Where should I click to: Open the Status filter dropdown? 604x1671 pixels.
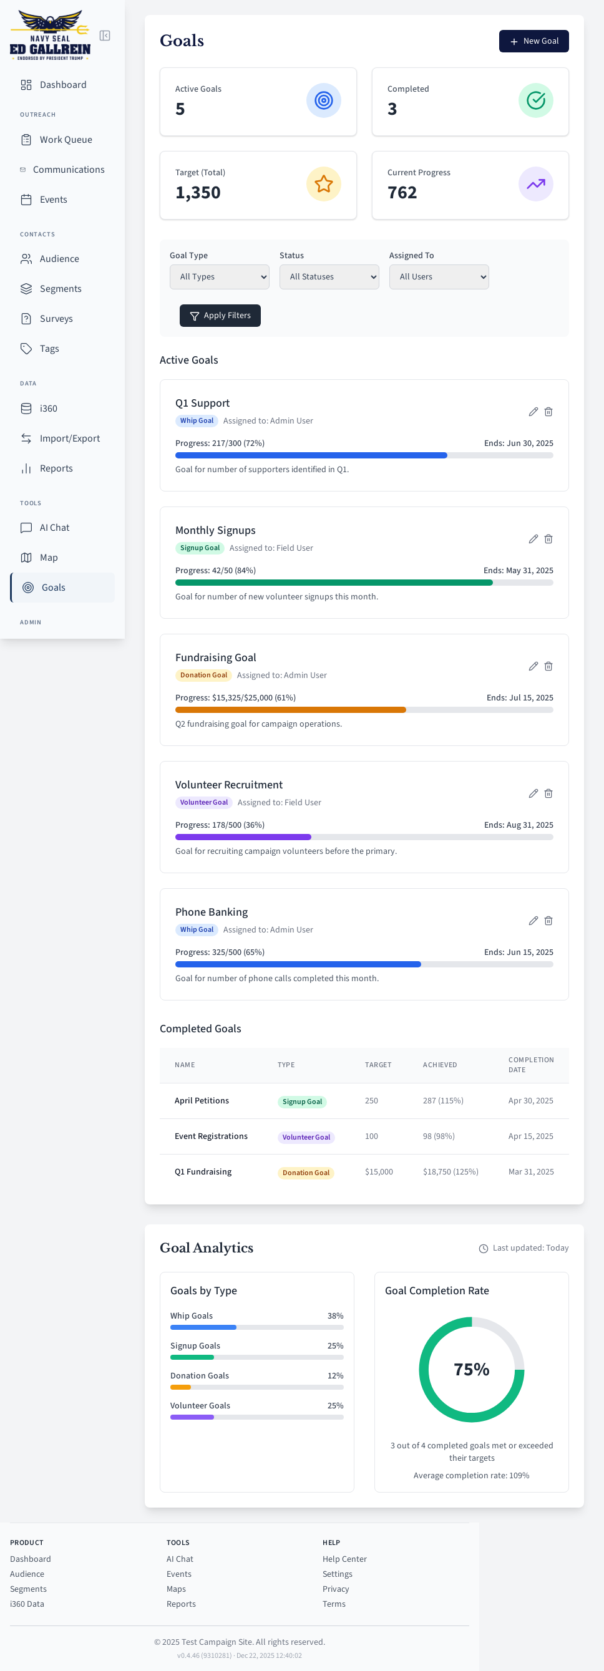point(329,277)
